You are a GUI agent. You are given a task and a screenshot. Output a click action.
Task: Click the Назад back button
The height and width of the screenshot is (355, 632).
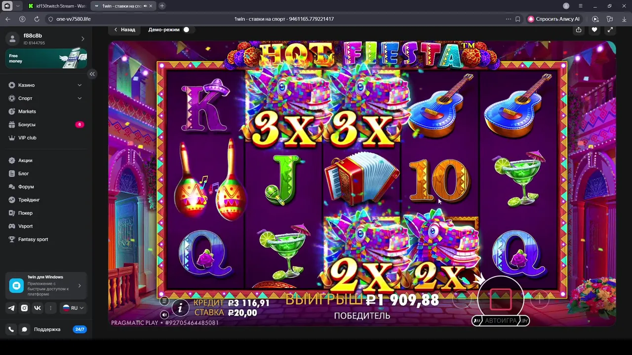coord(124,30)
